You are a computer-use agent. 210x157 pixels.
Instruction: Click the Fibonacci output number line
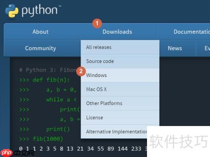point(83,149)
